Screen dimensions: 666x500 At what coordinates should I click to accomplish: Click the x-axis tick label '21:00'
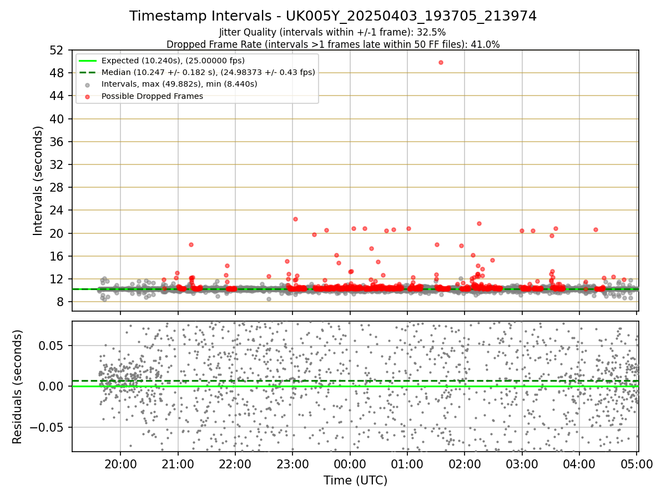(178, 464)
